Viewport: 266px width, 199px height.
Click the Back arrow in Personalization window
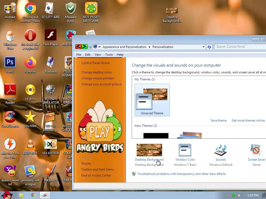78,47
